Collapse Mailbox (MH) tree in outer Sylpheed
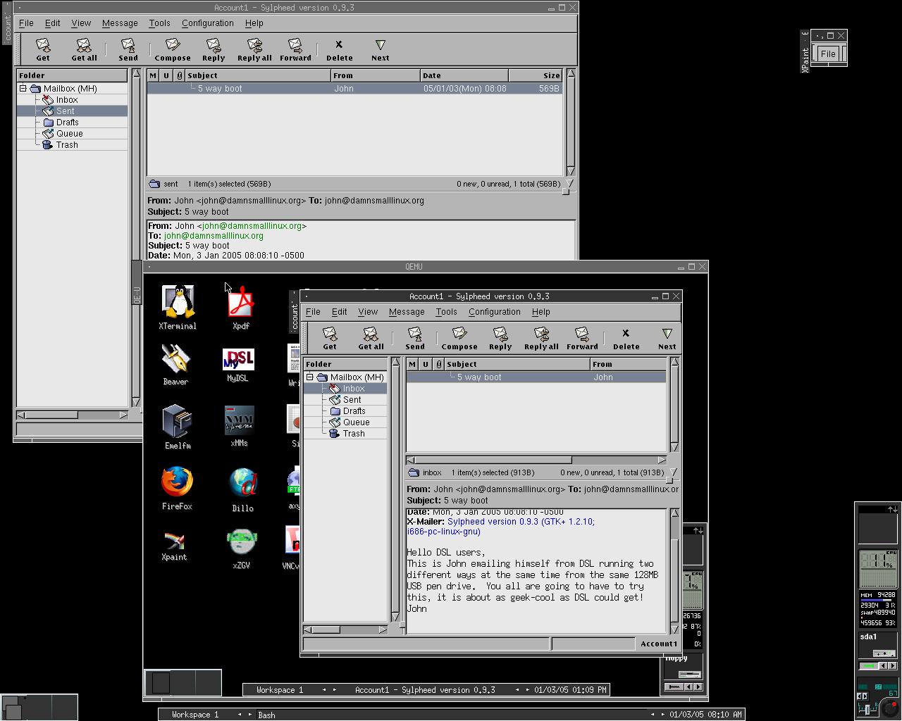Image resolution: width=902 pixels, height=721 pixels. (23, 88)
